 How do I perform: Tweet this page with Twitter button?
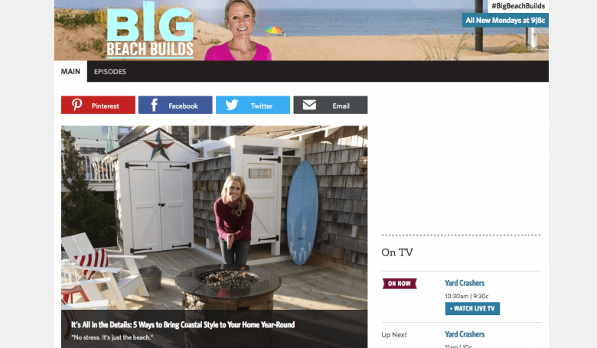pyautogui.click(x=253, y=105)
